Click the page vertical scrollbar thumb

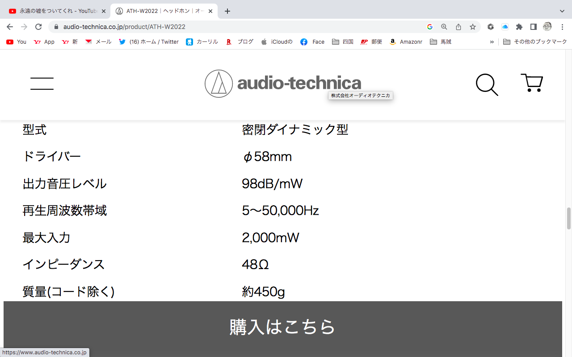pyautogui.click(x=568, y=218)
